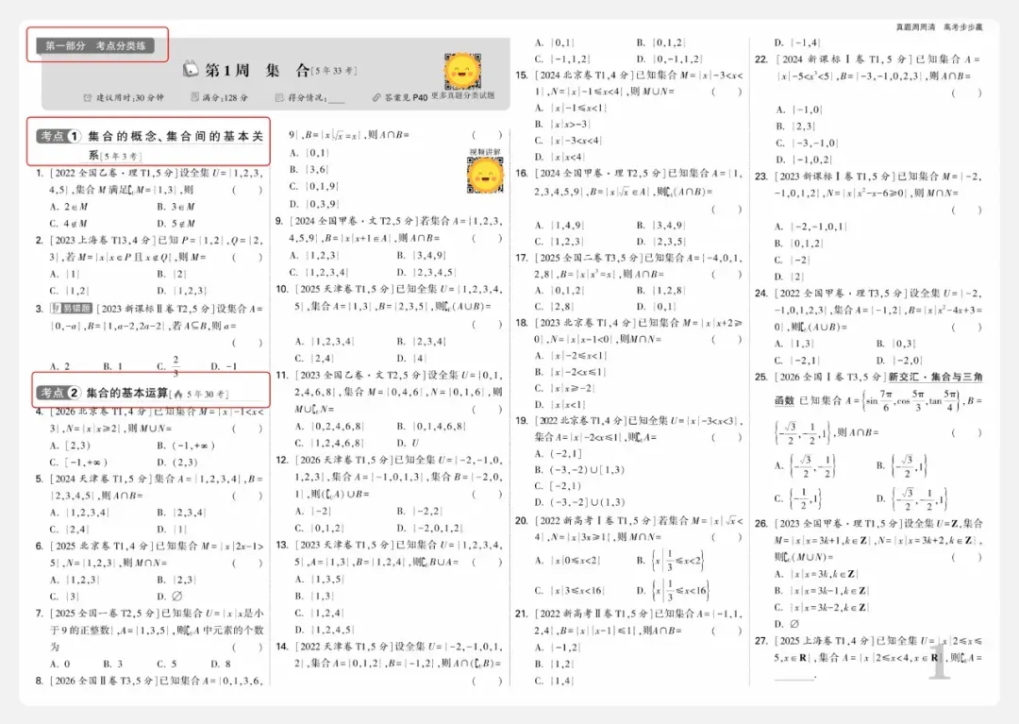1019x724 pixels.
Task: Select option "A. 2∈M" of question 1
Action: pos(69,207)
